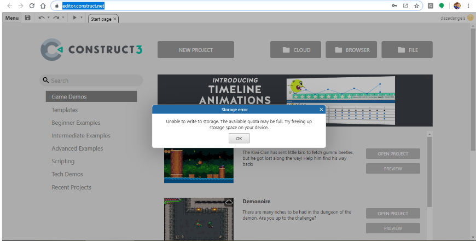Expand the Undo history dropdown arrow
The image size is (476, 241).
[x=49, y=18]
